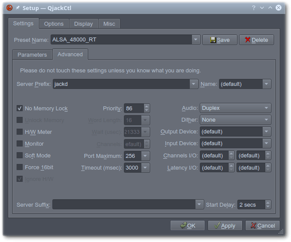This screenshot has width=291, height=242.
Task: Expand the Output Device dropdown
Action: click(x=267, y=132)
